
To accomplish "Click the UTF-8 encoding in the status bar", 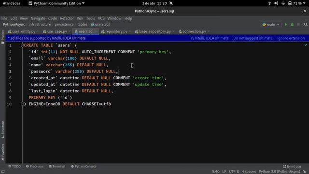I will click(x=234, y=172).
